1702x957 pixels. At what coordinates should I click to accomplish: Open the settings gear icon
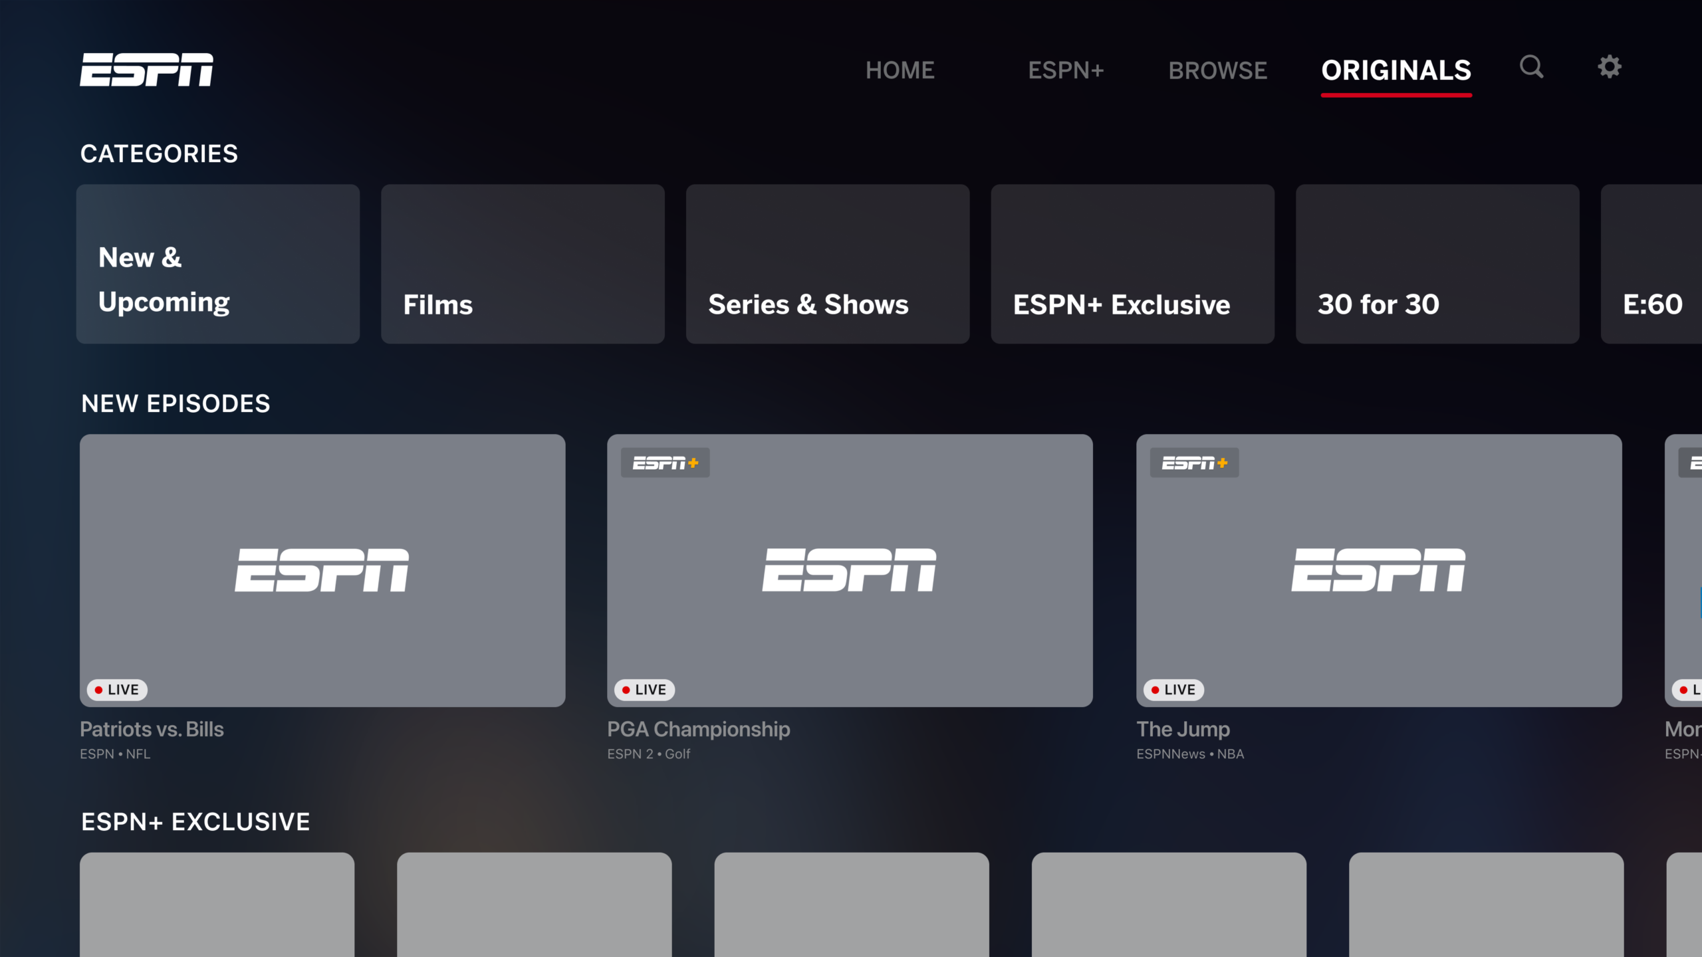point(1610,66)
